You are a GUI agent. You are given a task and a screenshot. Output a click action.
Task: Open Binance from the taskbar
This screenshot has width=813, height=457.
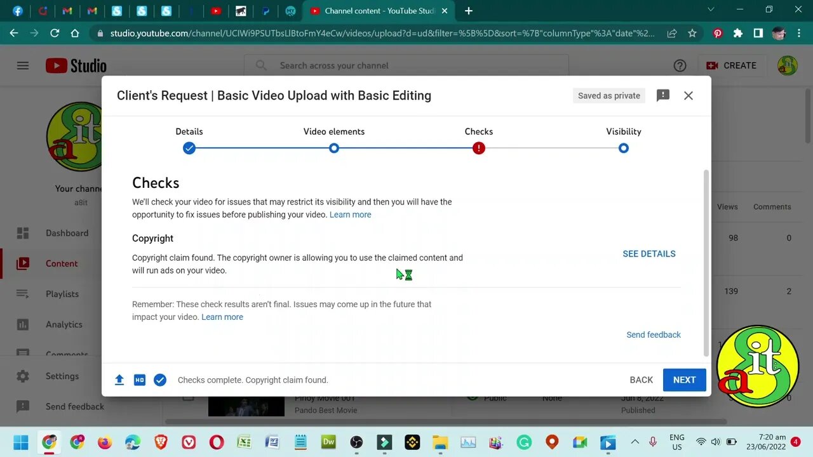coord(412,442)
